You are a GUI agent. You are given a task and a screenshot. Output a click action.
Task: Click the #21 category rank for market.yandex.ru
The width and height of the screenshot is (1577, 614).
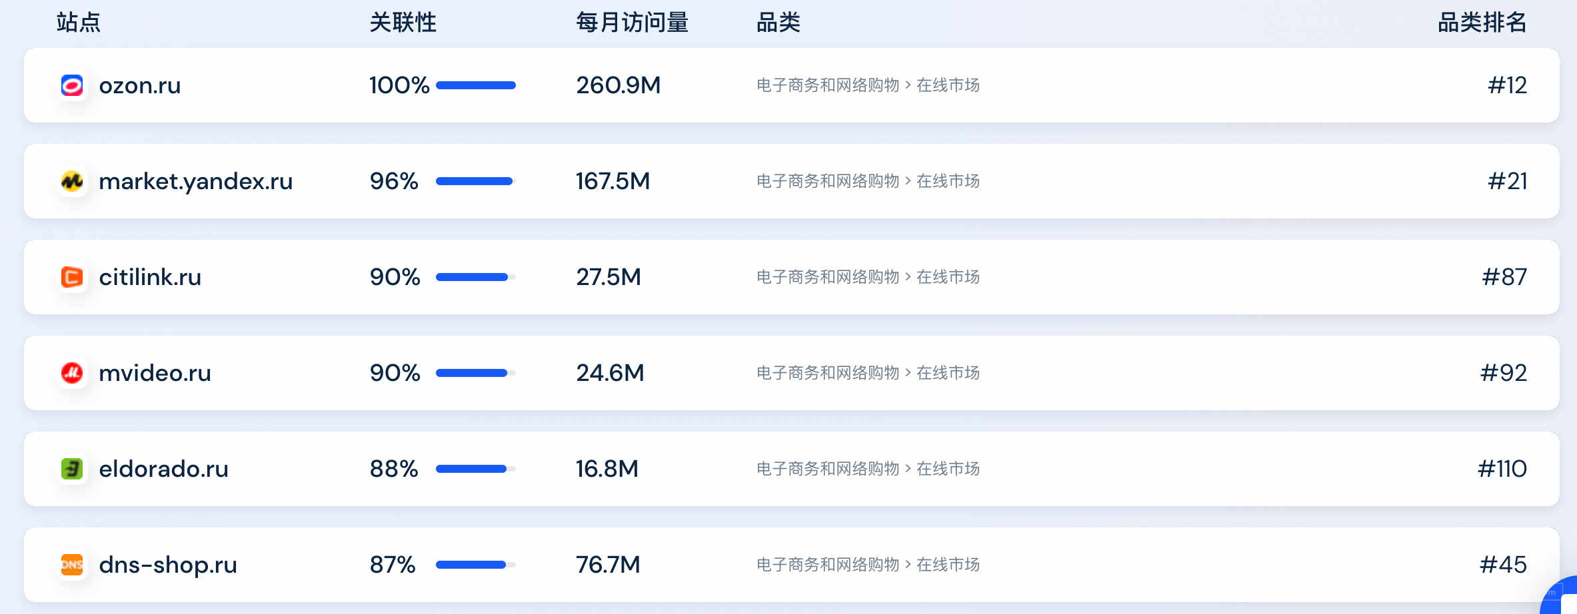point(1507,181)
